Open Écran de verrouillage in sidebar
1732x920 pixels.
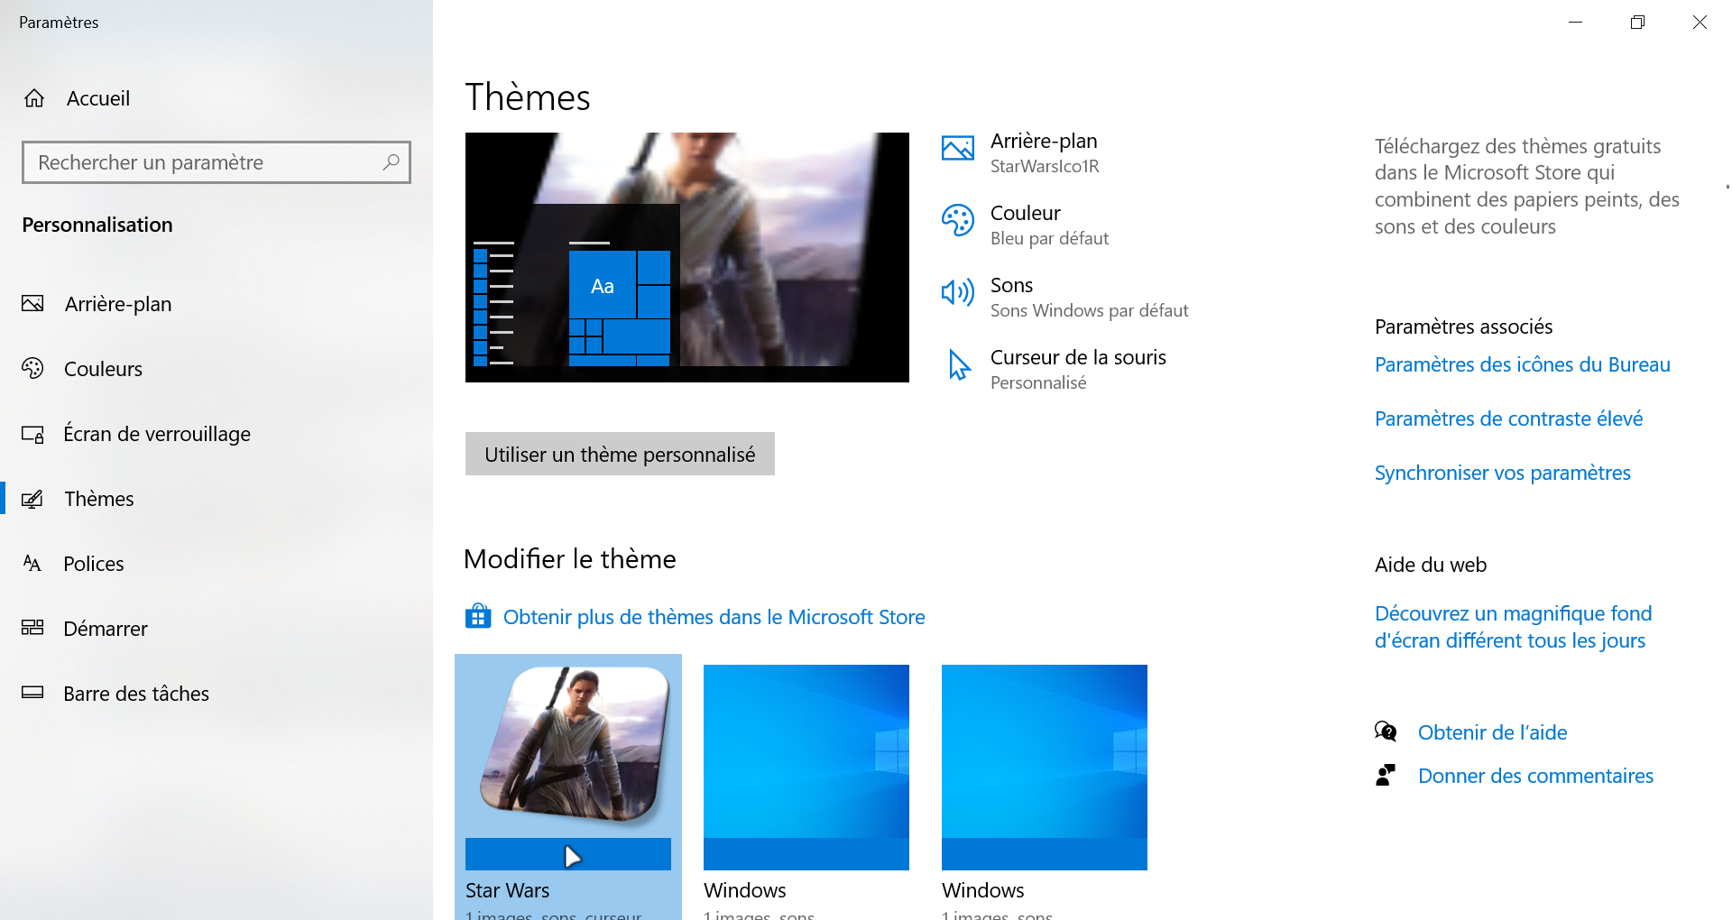click(x=156, y=434)
